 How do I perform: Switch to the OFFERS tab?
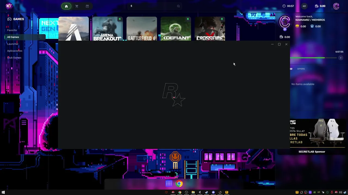pyautogui.click(x=301, y=69)
